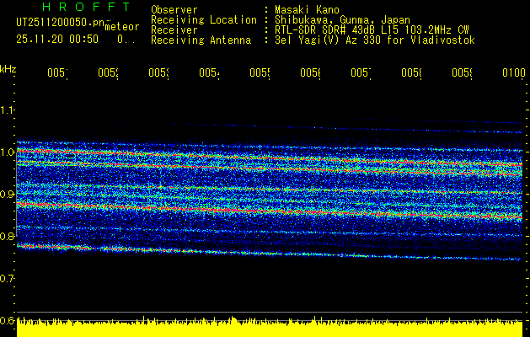Click the 1.0 frequency axis label

(8, 152)
